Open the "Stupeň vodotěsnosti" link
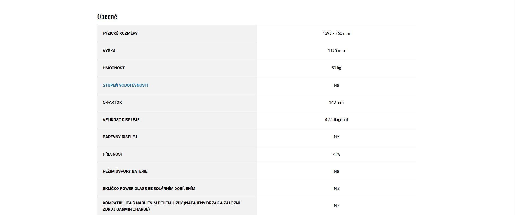The image size is (515, 215). coord(125,85)
